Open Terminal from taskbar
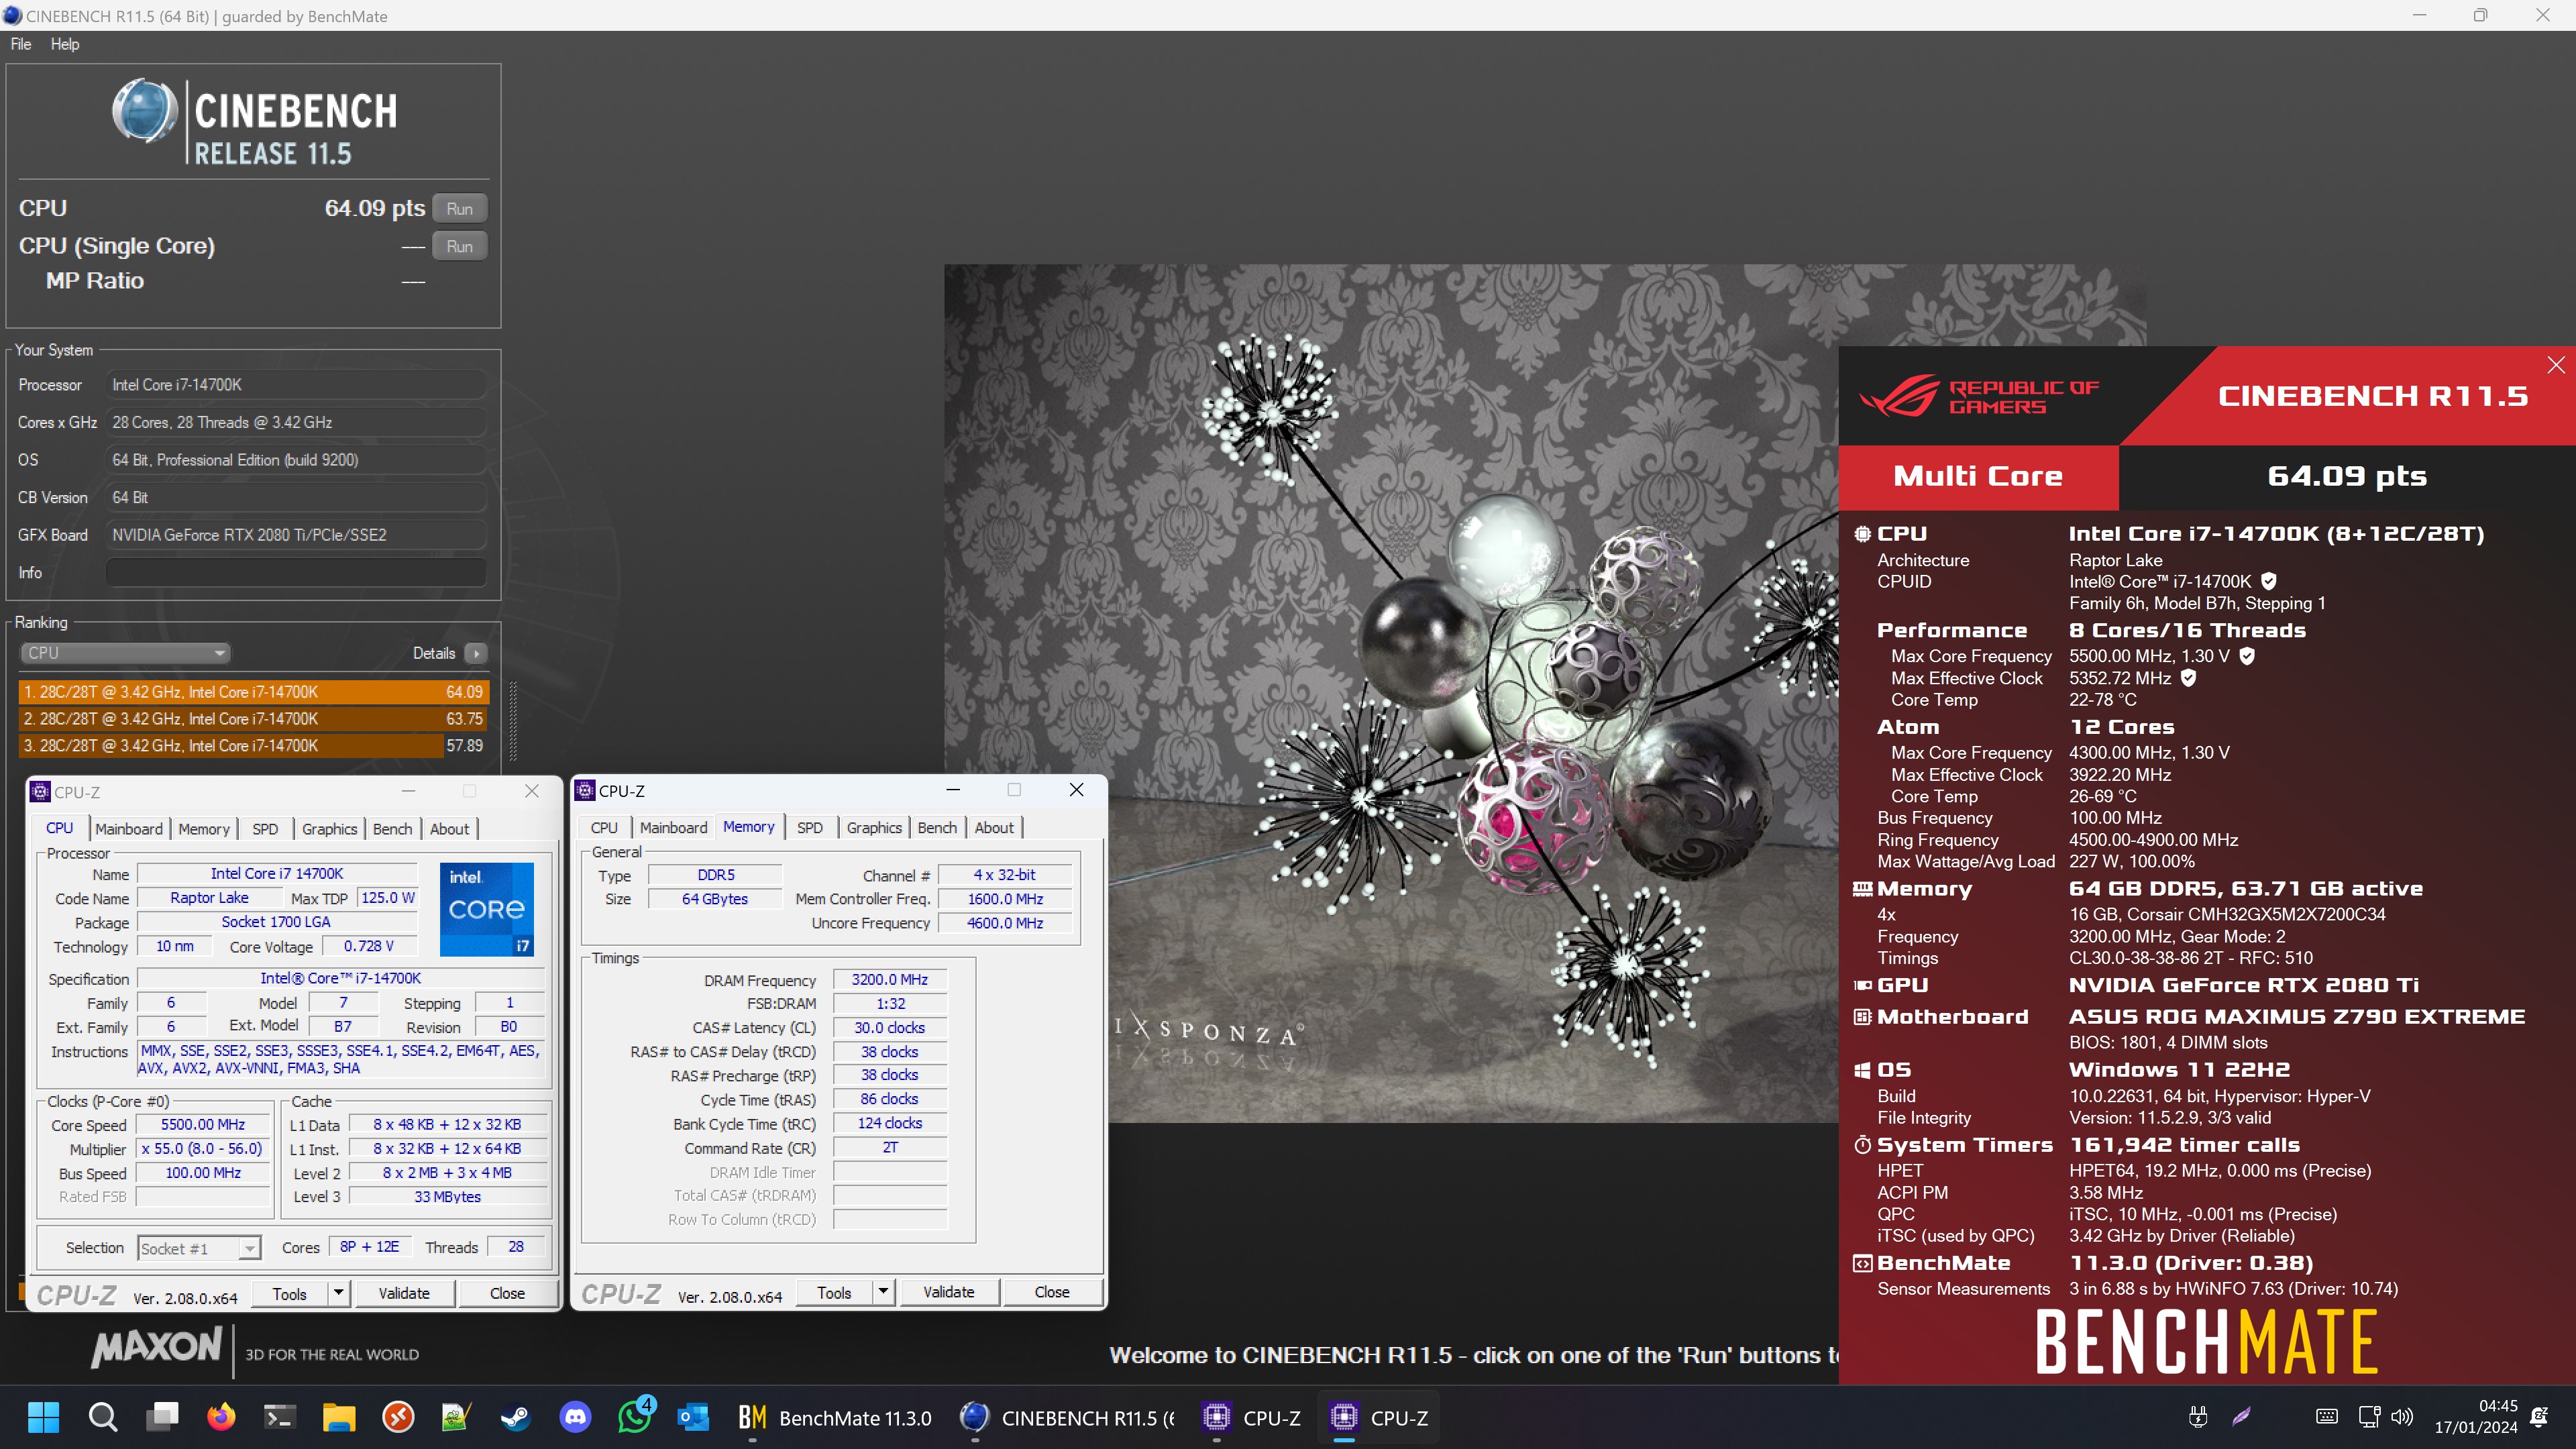 pos(280,1417)
